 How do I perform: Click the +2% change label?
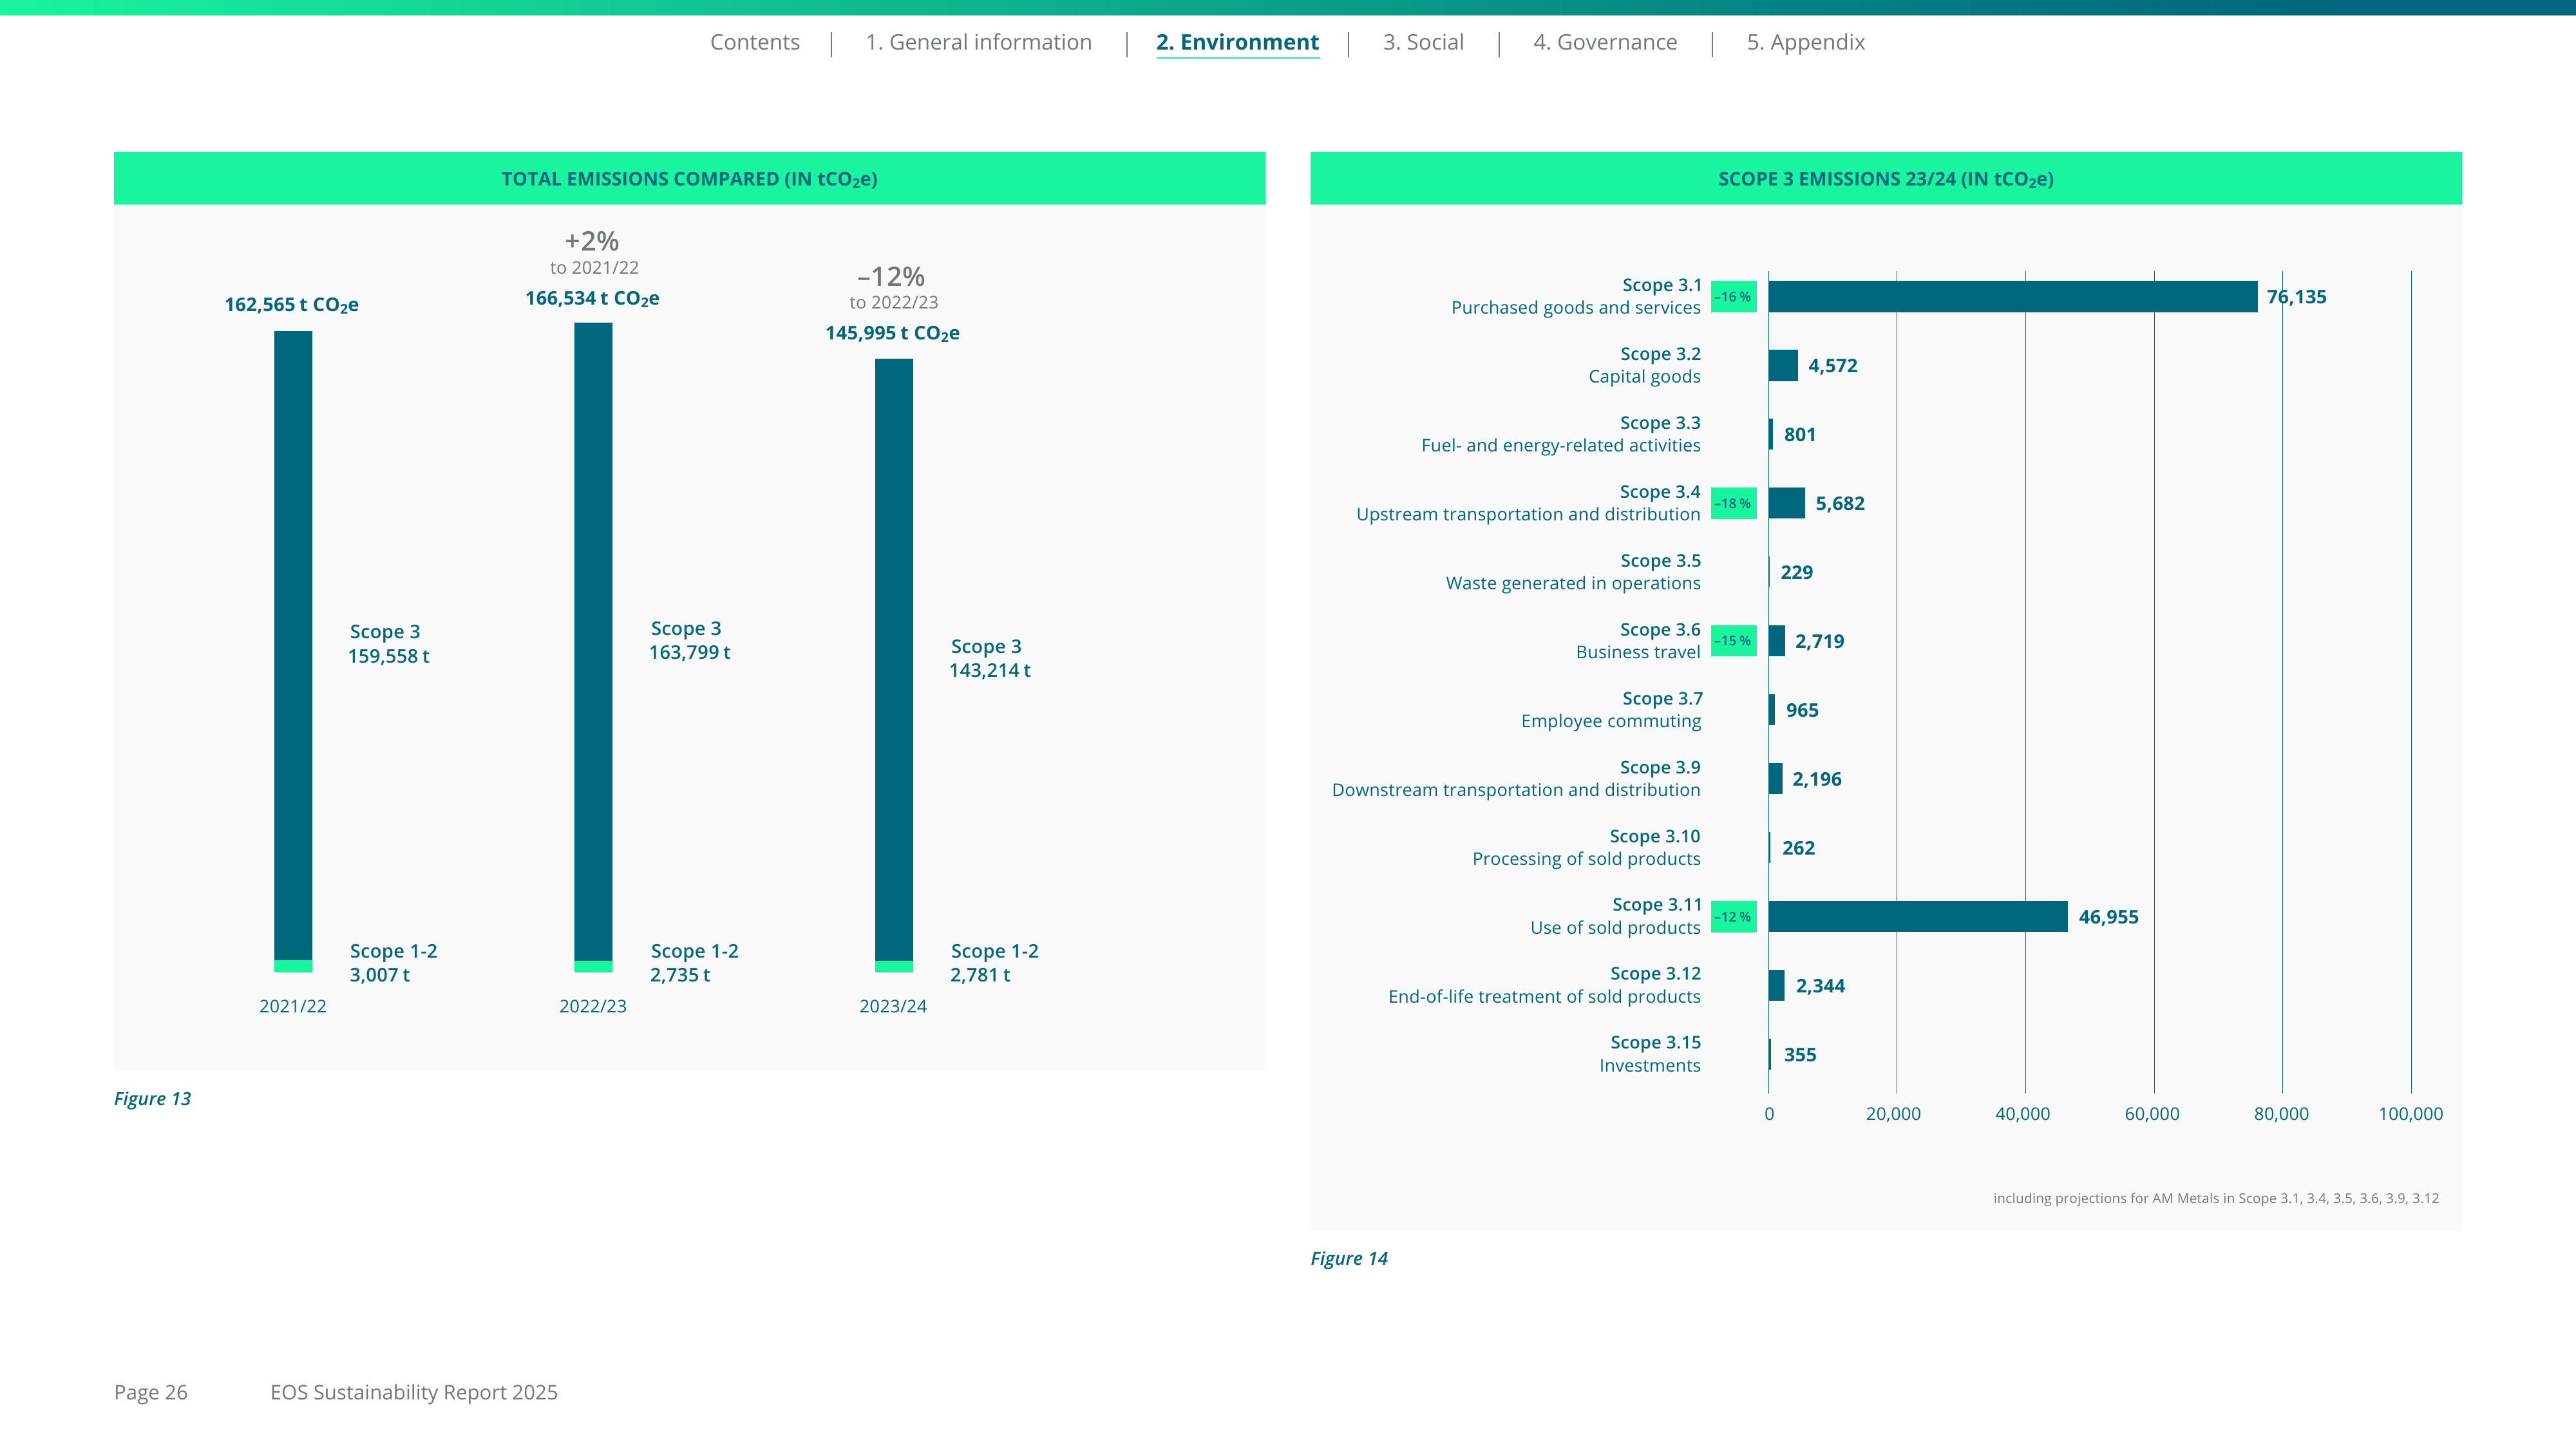pyautogui.click(x=592, y=241)
